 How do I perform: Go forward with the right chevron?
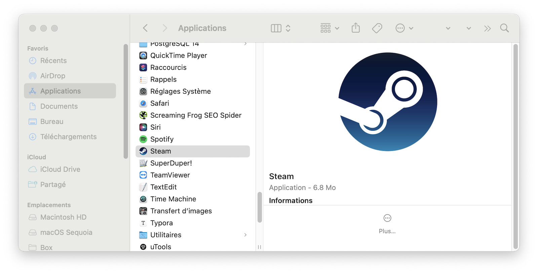tap(164, 28)
